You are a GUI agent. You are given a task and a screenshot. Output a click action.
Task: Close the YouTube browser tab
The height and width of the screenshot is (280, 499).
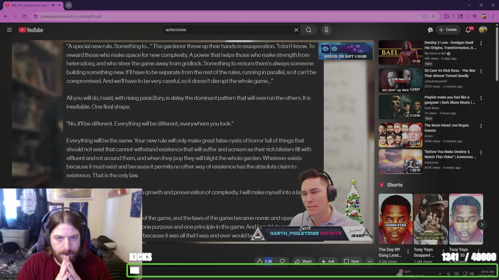click(x=59, y=5)
